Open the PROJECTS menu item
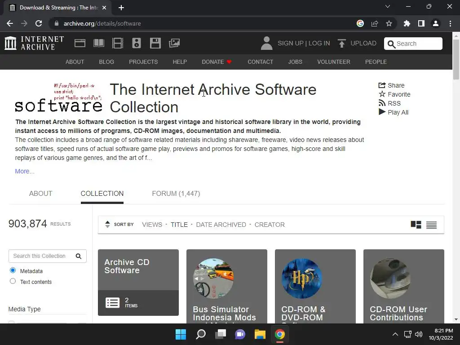This screenshot has height=345, width=460. coord(143,62)
